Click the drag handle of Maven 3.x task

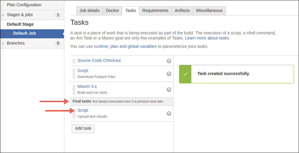[x=74, y=90]
